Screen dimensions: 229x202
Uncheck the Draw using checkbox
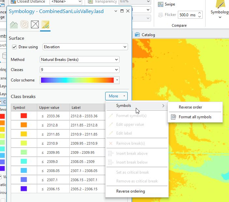[x=14, y=47]
